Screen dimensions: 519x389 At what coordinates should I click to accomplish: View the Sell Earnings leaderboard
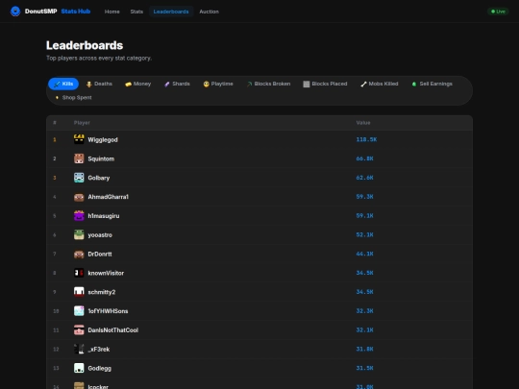point(432,84)
